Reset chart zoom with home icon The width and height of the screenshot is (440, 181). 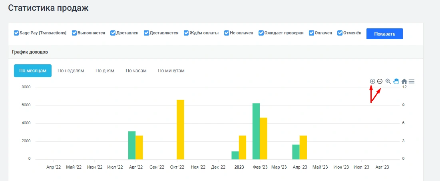(x=404, y=81)
